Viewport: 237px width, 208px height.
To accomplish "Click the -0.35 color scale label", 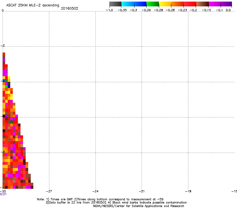I will [x=122, y=10].
